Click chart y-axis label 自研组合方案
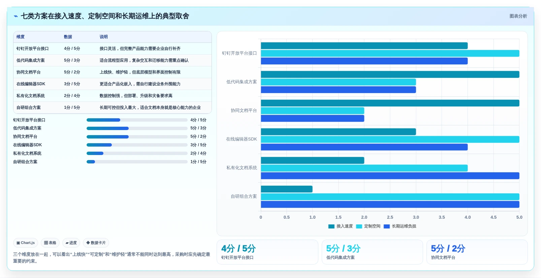Viewport: 541px width, 278px height. 244,196
